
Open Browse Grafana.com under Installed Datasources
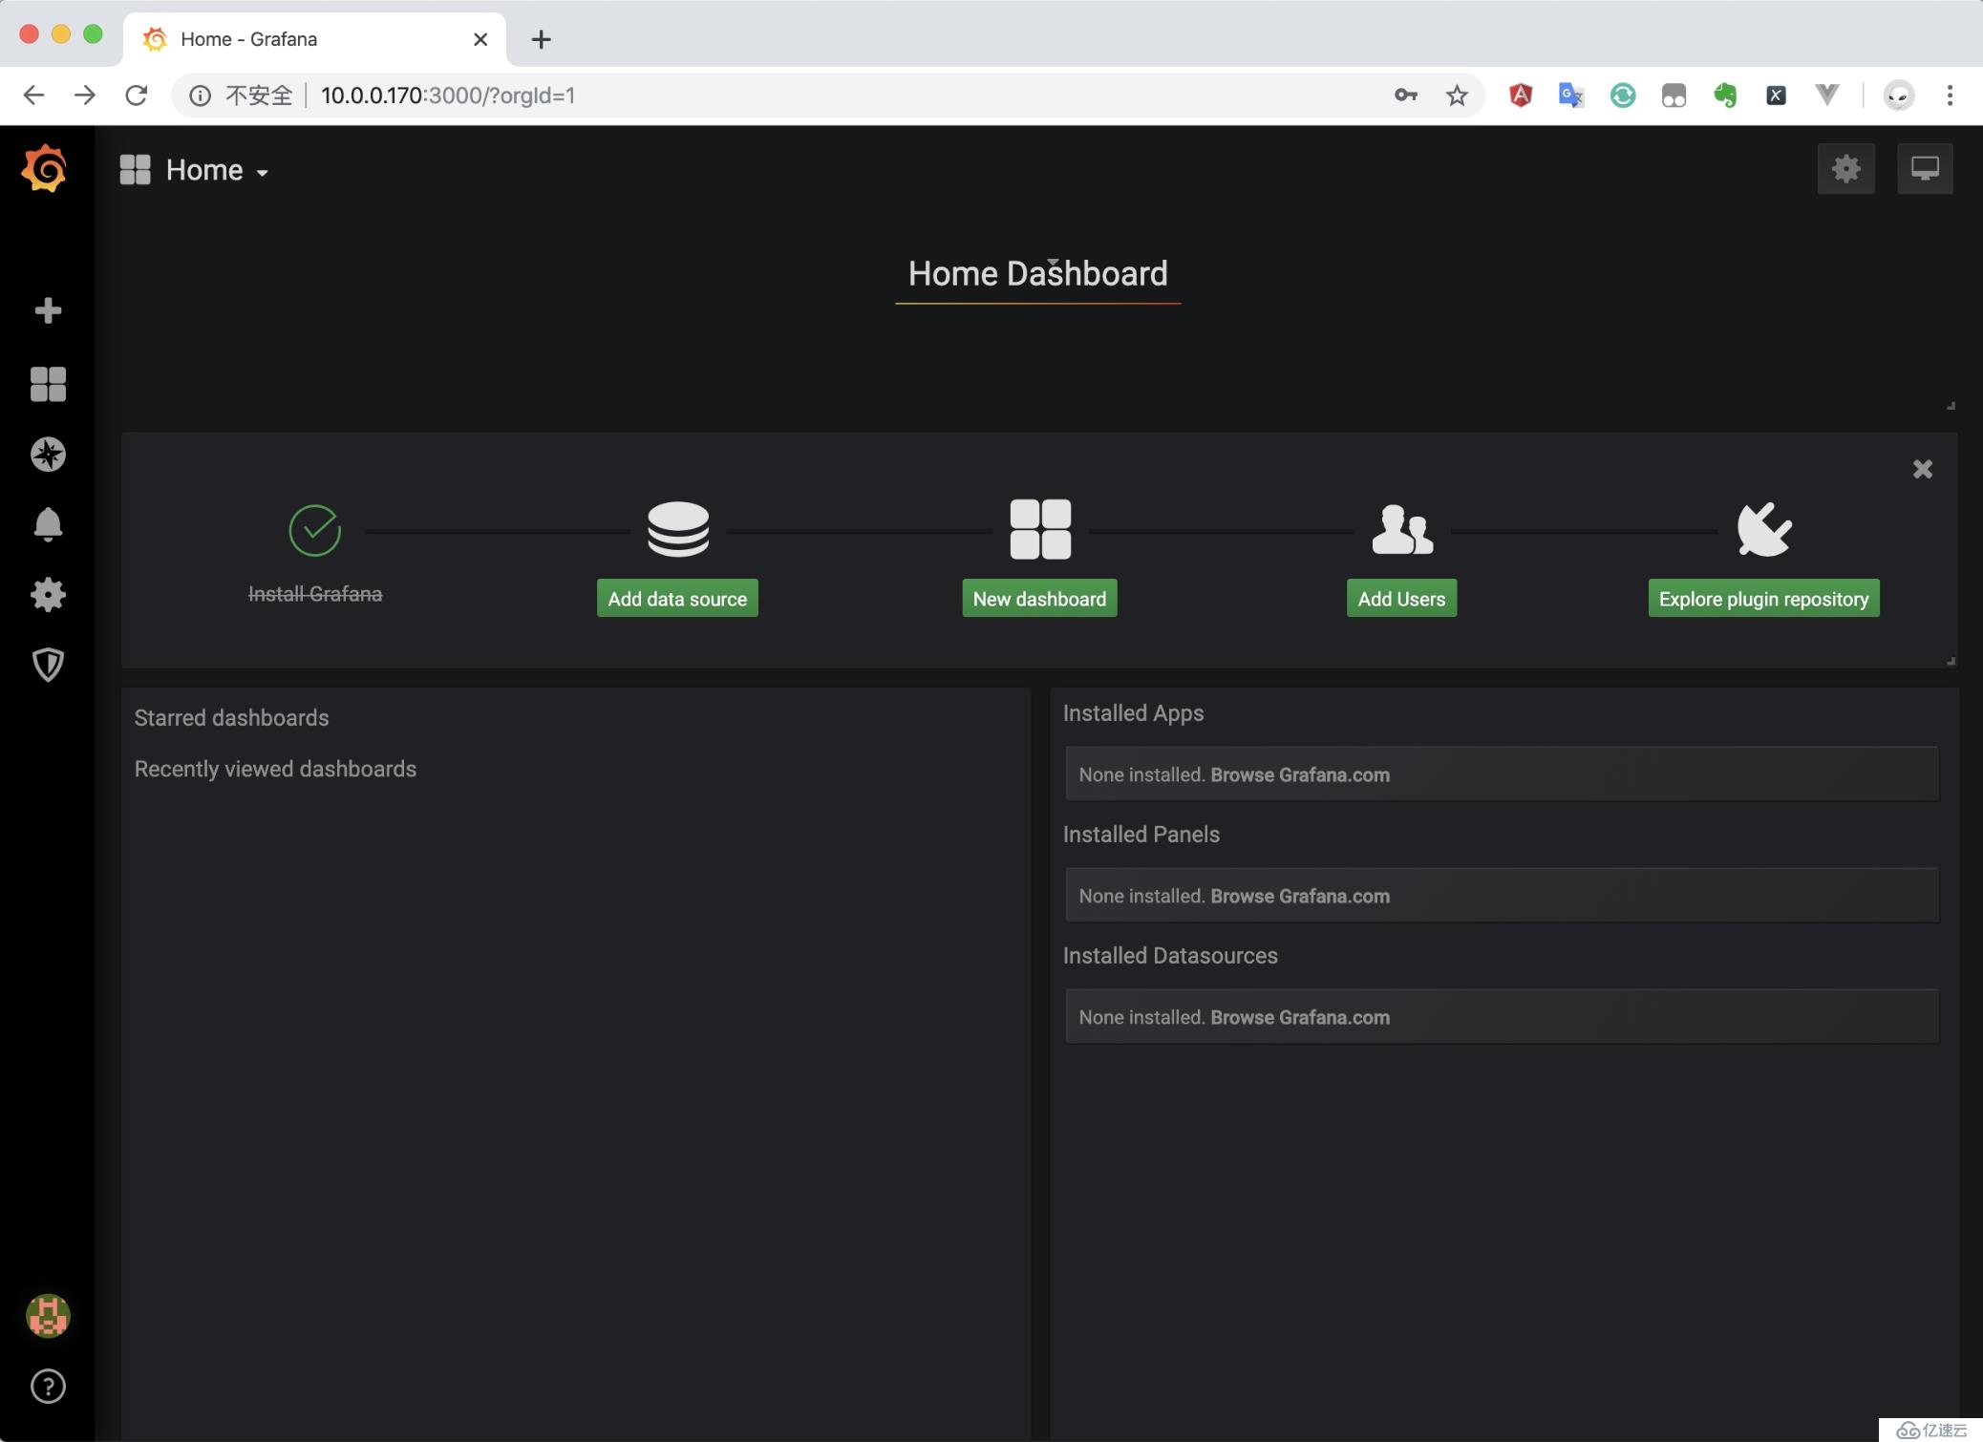(1299, 1017)
